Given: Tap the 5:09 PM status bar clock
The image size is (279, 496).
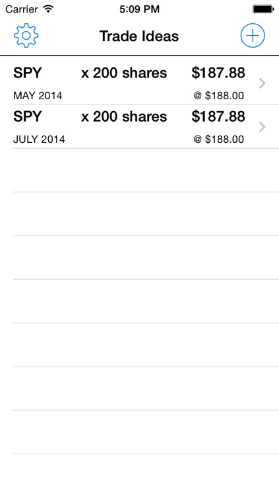Looking at the screenshot, I should (x=139, y=9).
